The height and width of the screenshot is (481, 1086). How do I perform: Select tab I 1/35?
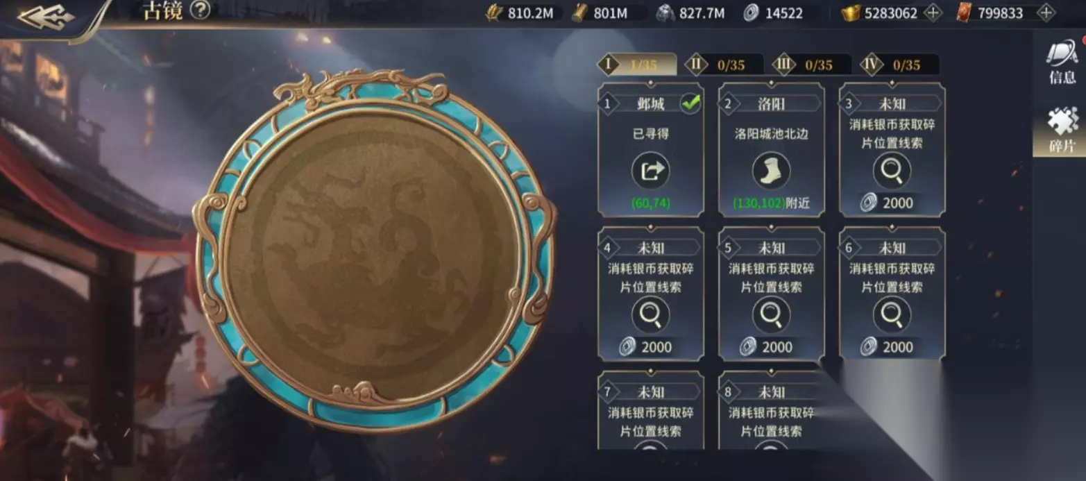tap(637, 65)
